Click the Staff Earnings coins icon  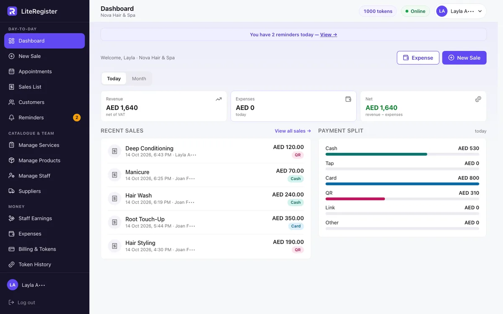click(12, 219)
